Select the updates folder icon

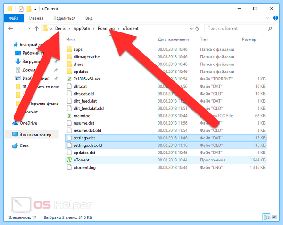pos(69,72)
